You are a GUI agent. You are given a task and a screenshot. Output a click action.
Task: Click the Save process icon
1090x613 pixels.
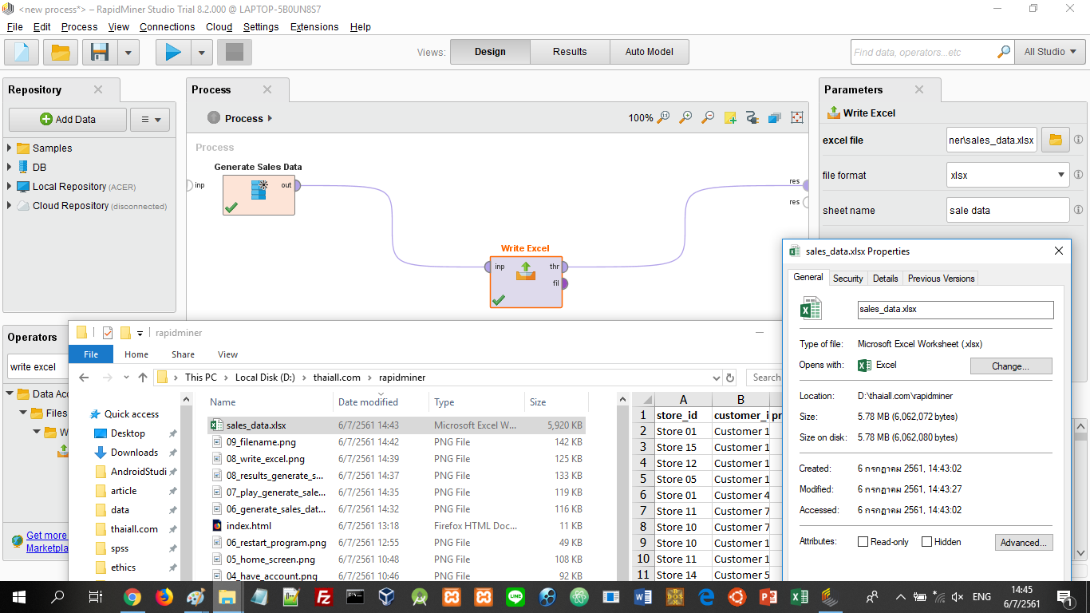[x=100, y=53]
